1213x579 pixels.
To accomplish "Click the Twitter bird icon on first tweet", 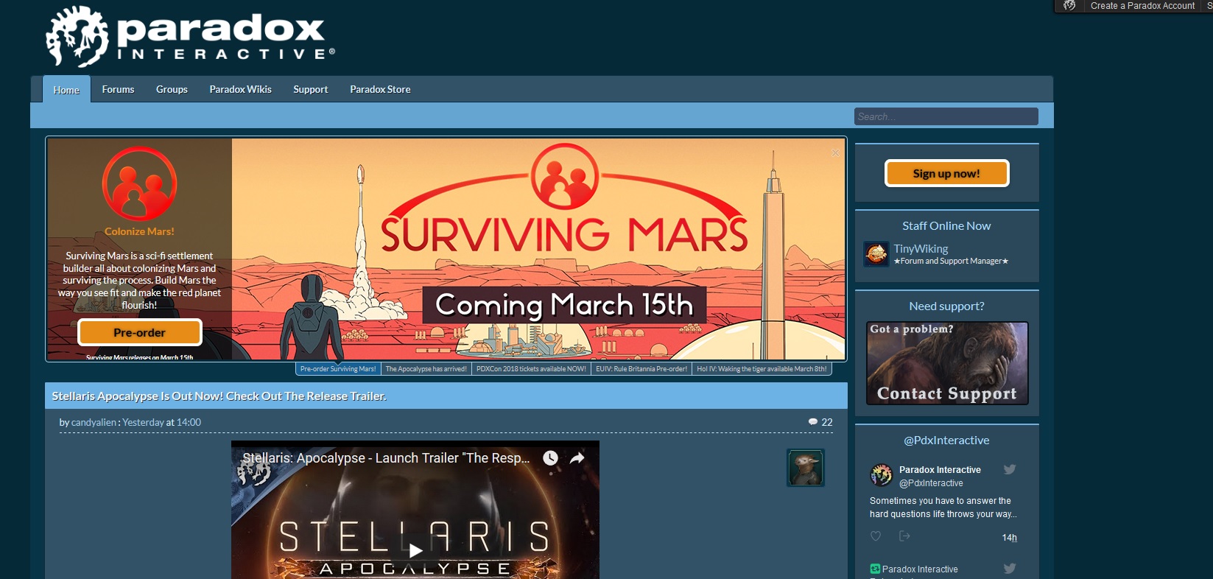I will (1010, 469).
